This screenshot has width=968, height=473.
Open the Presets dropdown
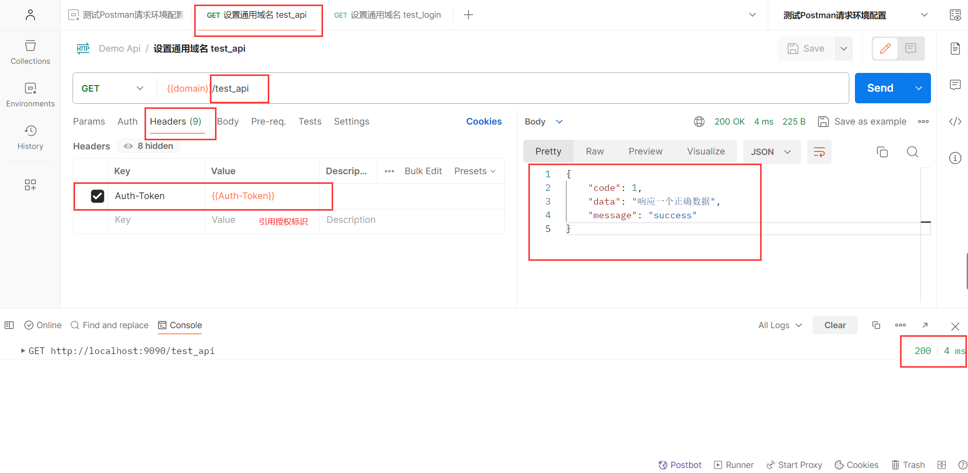tap(475, 171)
